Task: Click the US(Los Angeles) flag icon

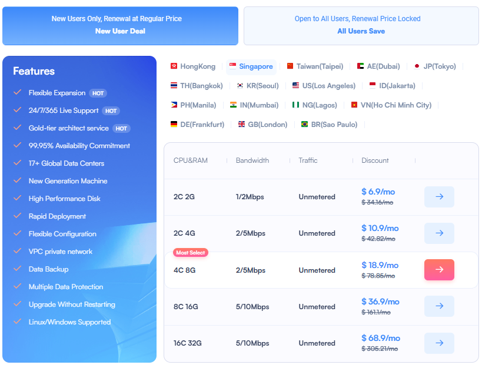Action: [x=295, y=85]
